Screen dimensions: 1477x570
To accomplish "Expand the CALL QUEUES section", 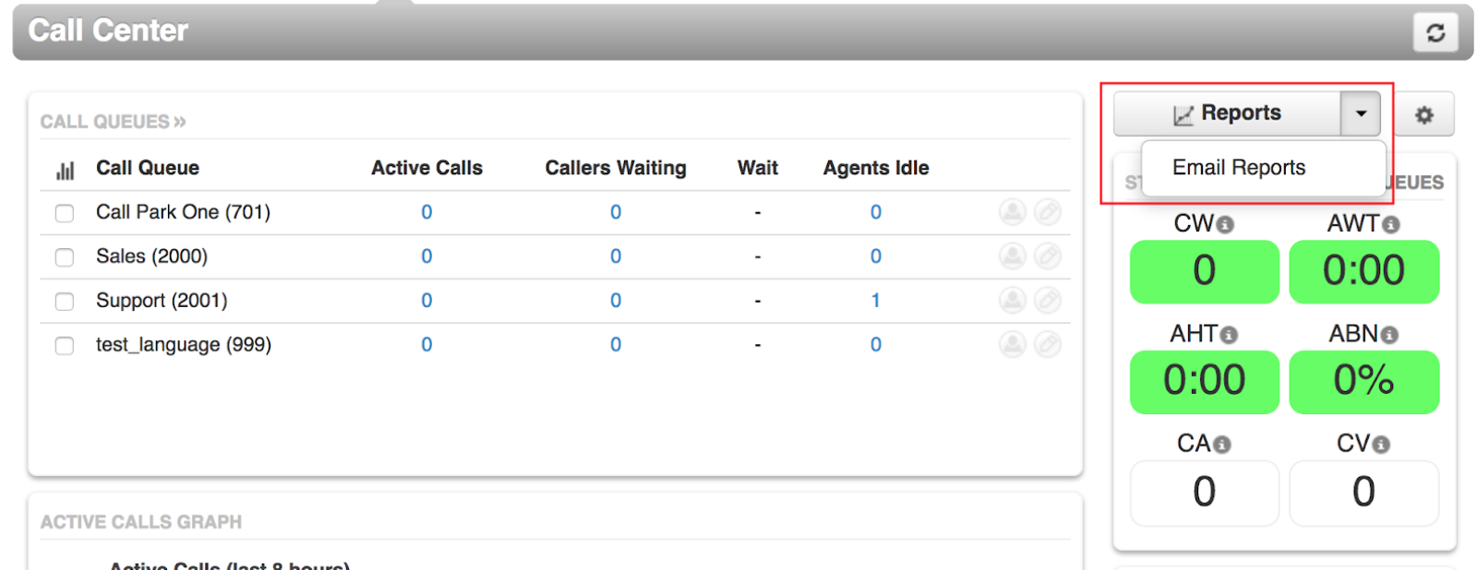I will [x=178, y=121].
